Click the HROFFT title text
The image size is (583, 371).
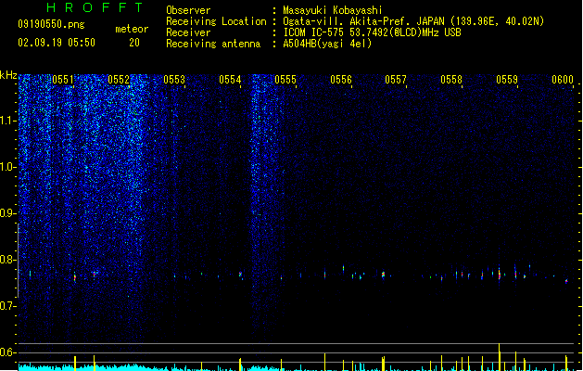(95, 7)
